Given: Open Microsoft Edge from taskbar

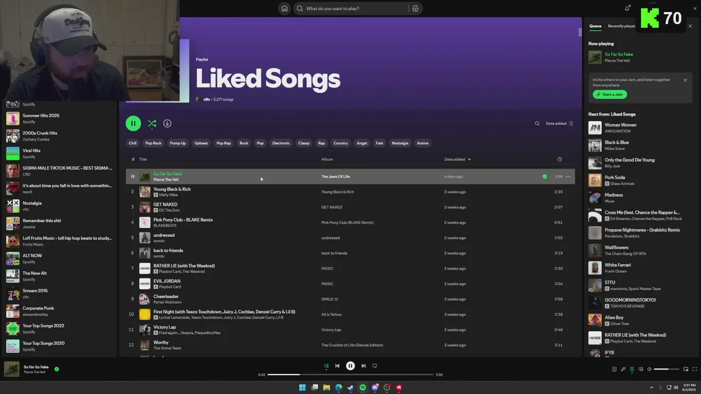Looking at the screenshot, I should click(338, 387).
